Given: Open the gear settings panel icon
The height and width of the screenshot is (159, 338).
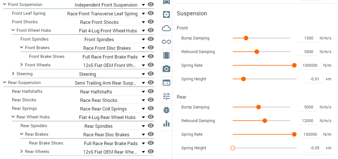Looking at the screenshot, I should tap(166, 15).
